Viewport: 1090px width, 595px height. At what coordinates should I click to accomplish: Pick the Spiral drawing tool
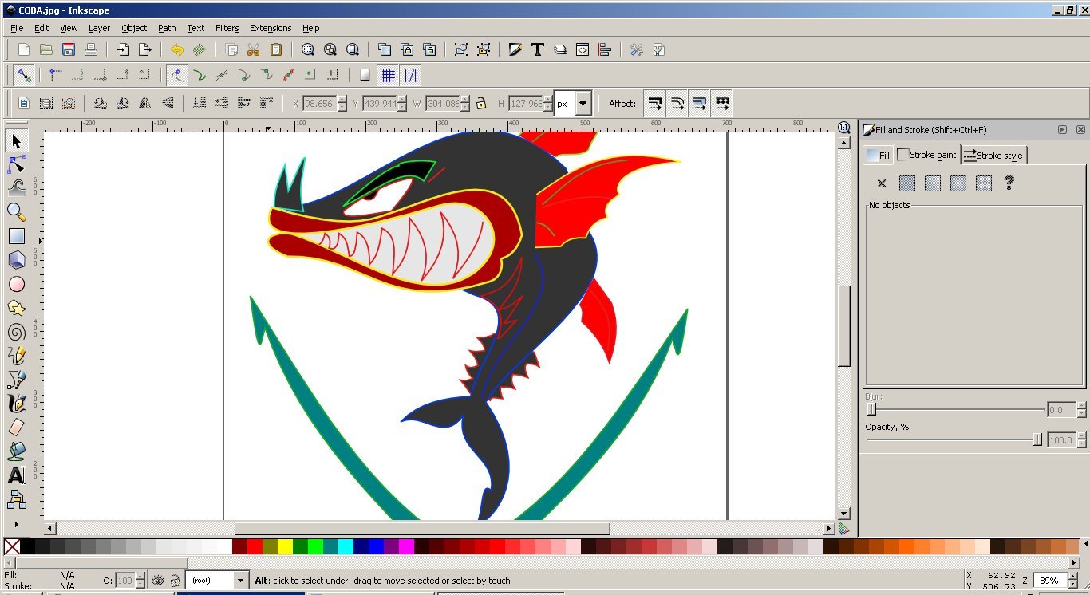pyautogui.click(x=16, y=332)
